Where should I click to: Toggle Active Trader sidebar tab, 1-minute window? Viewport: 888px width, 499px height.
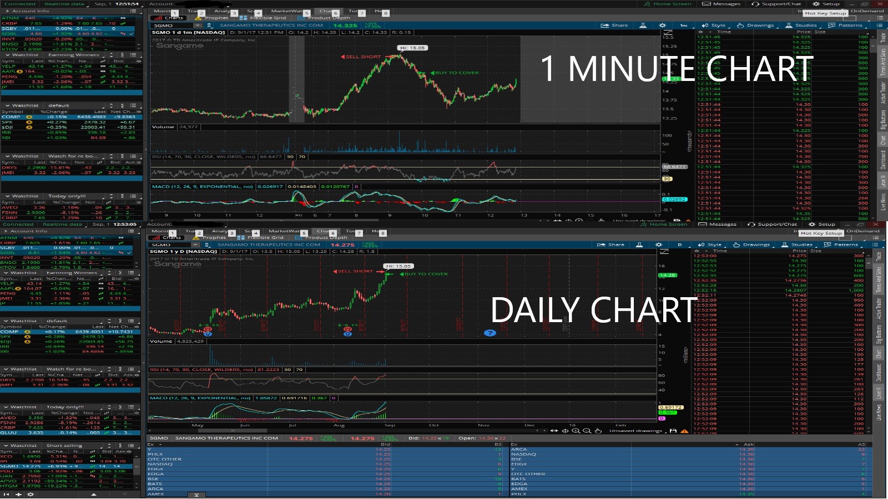click(x=883, y=92)
